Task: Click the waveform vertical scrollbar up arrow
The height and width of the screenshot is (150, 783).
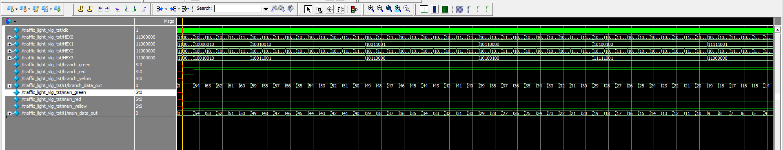Action: click(x=778, y=30)
